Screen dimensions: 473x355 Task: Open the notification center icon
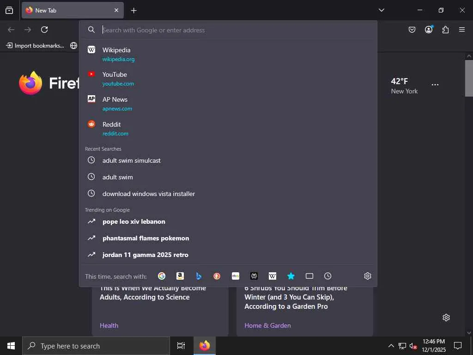click(458, 346)
